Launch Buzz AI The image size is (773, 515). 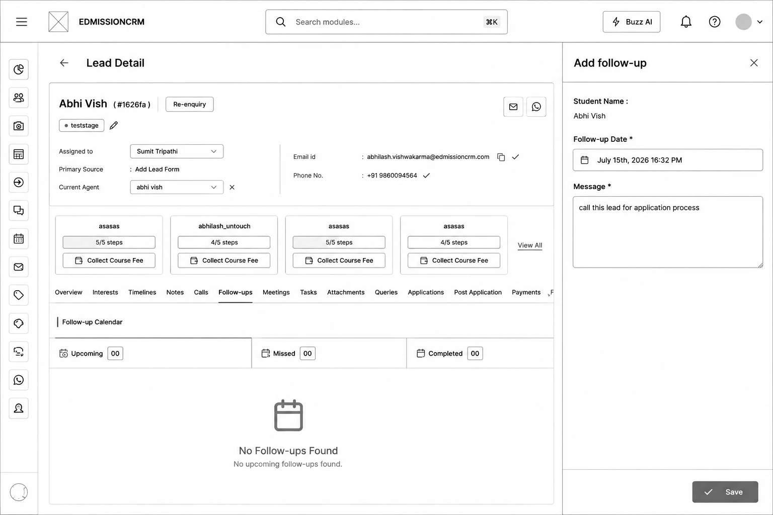click(632, 22)
